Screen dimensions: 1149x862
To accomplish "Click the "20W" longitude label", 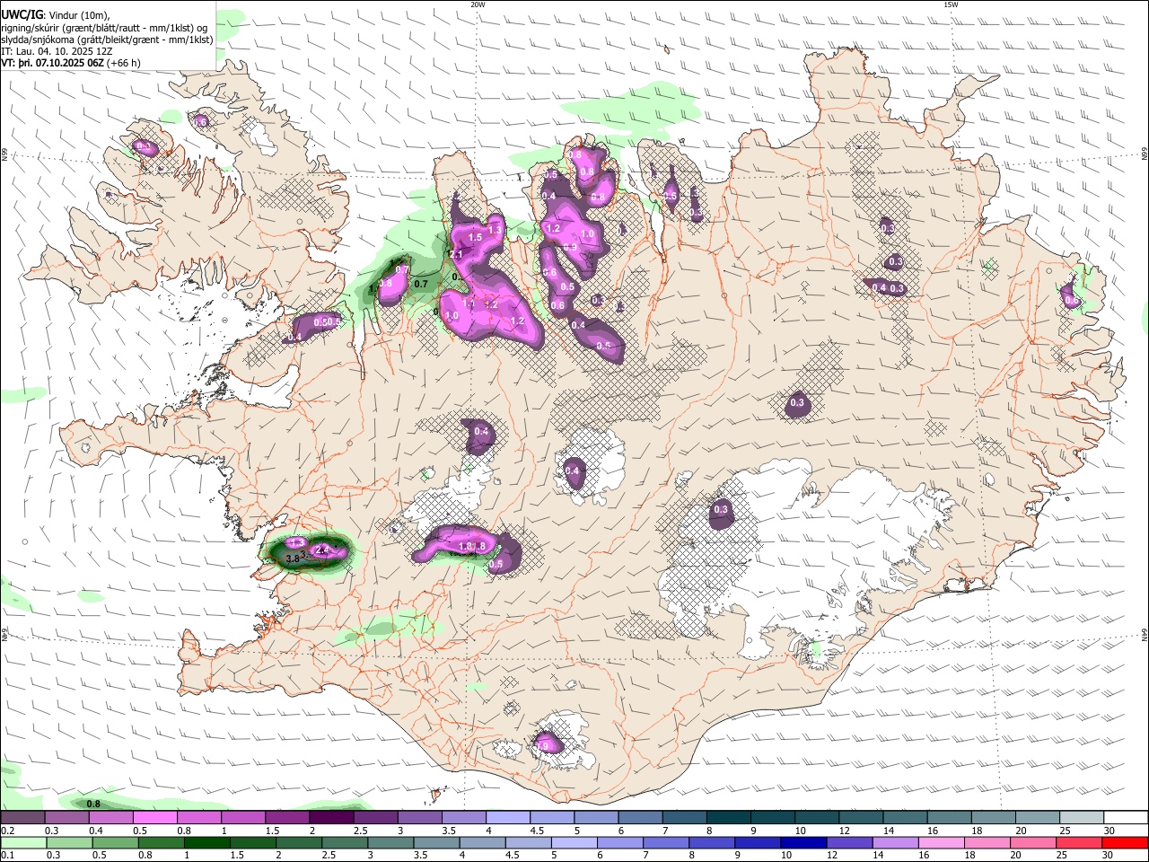I will [x=478, y=4].
